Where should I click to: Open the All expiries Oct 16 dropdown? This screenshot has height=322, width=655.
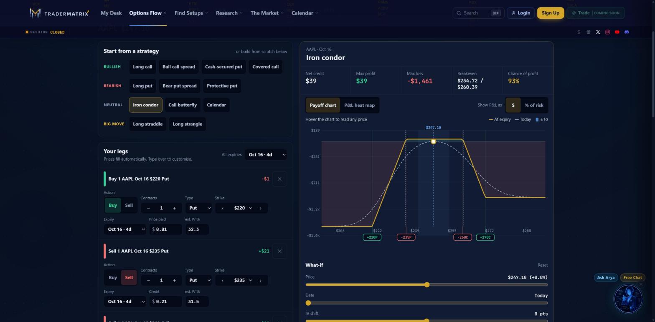click(x=266, y=155)
